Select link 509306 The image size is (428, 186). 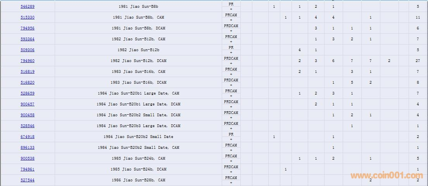click(x=28, y=50)
